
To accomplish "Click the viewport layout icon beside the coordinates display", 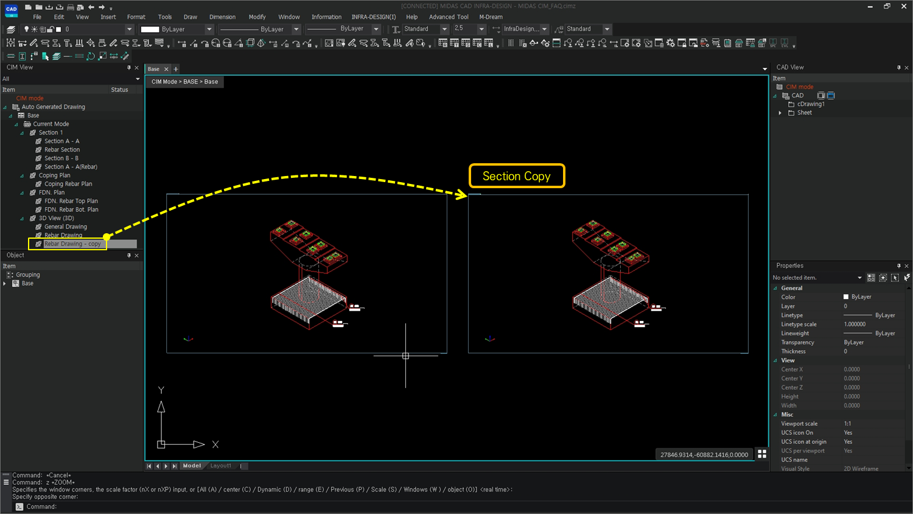I will [x=762, y=454].
